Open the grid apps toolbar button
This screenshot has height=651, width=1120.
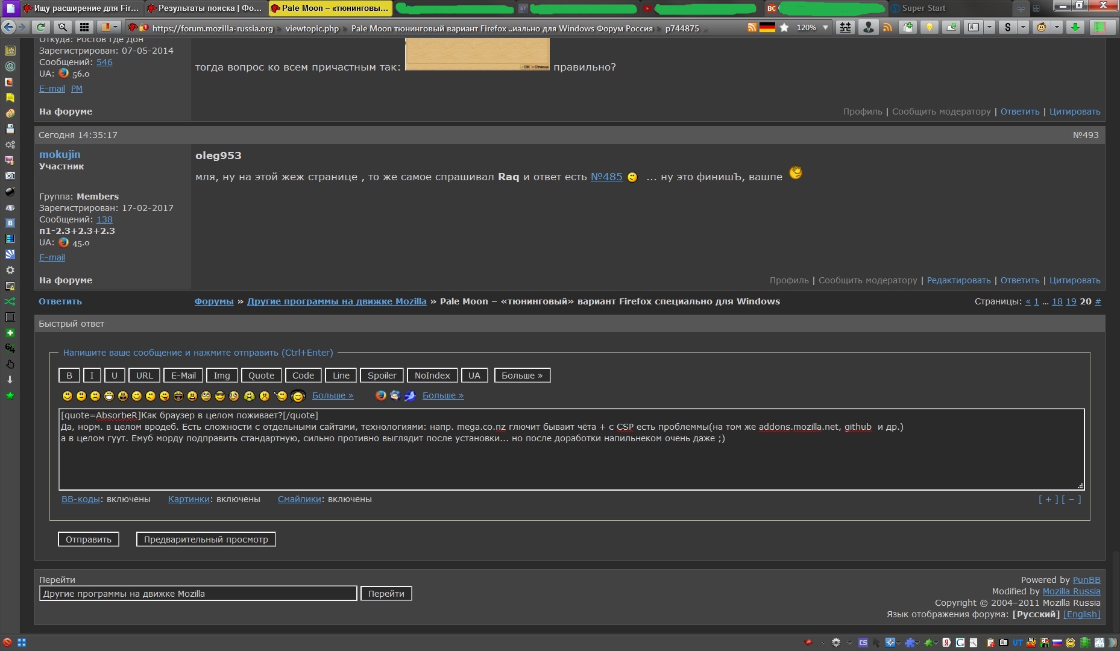84,27
